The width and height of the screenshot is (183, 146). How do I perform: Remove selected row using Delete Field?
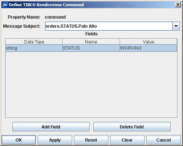pos(132,127)
